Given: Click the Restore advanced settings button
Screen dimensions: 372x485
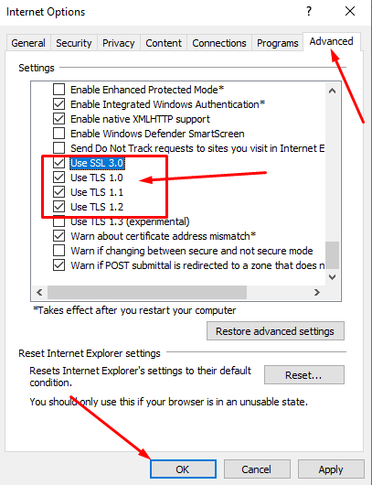Looking at the screenshot, I should 275,331.
